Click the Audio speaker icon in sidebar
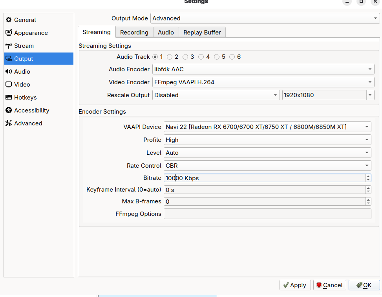This screenshot has width=382, height=297. 9,72
